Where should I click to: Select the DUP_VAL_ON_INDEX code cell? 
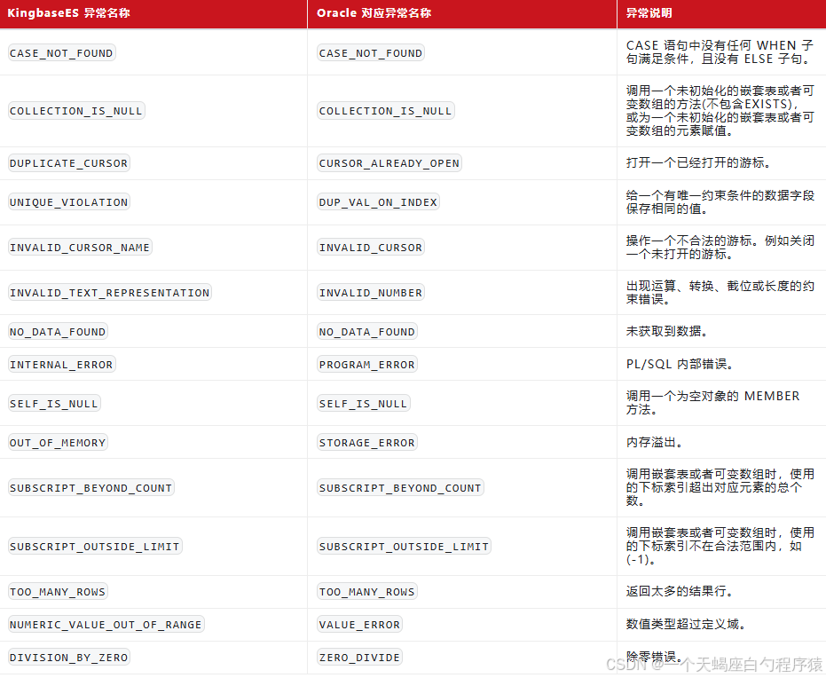pos(378,202)
